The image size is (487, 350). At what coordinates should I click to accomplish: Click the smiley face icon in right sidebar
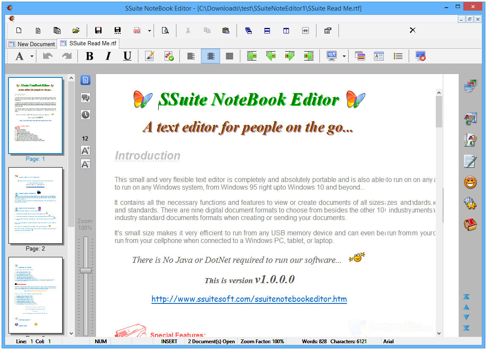470,182
